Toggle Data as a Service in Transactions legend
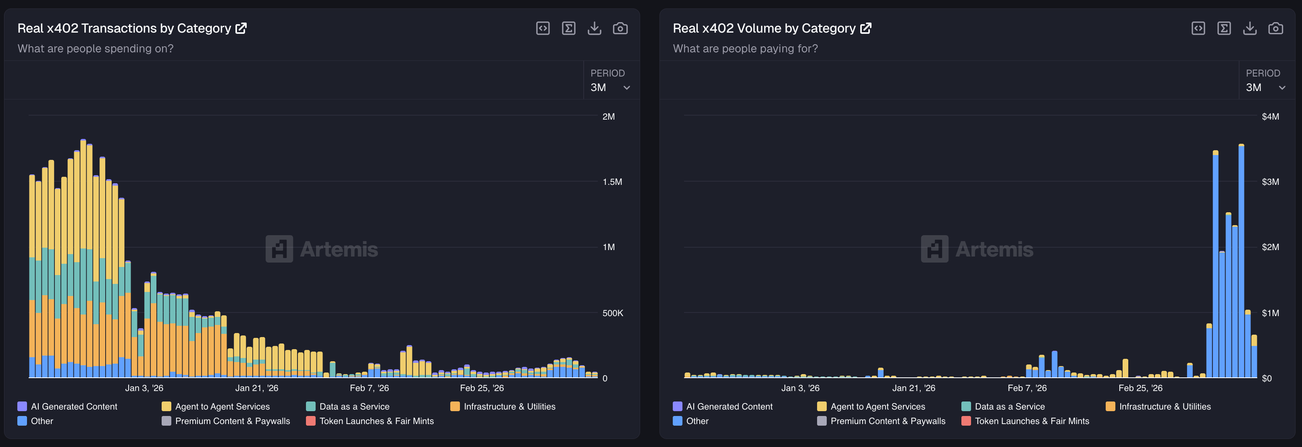This screenshot has width=1302, height=447. point(354,407)
